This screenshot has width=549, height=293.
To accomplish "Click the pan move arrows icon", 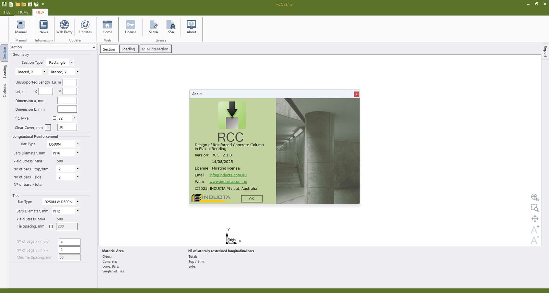I will pos(535,219).
